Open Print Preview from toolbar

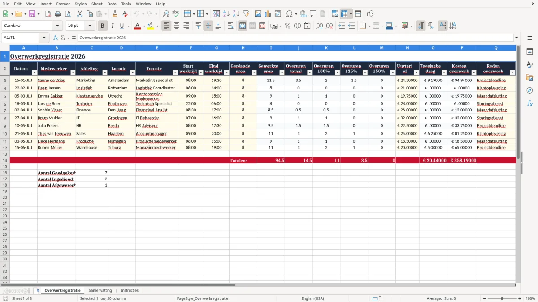(x=68, y=14)
